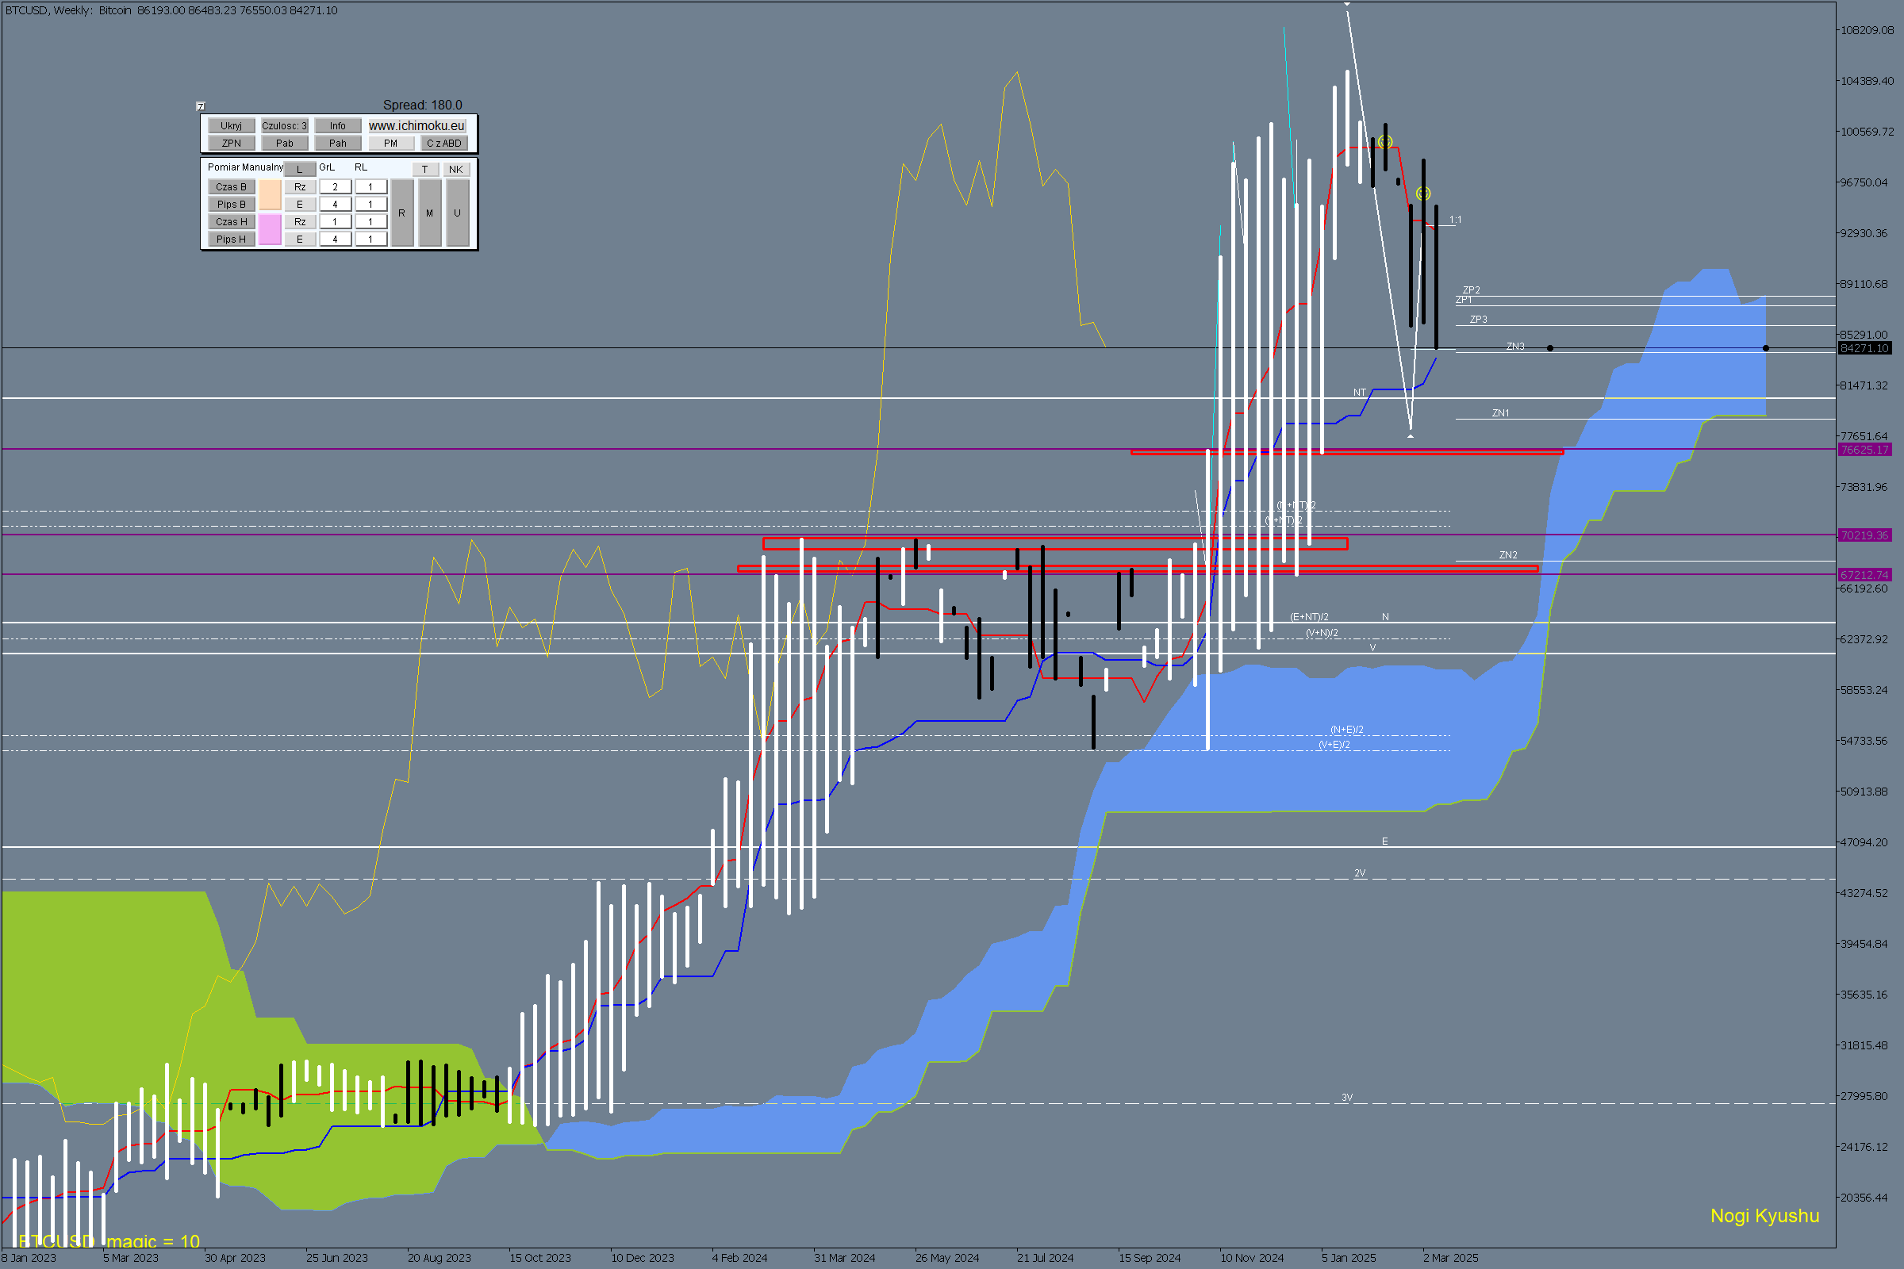The image size is (1904, 1269).
Task: Click the NK button
Action: tap(457, 169)
